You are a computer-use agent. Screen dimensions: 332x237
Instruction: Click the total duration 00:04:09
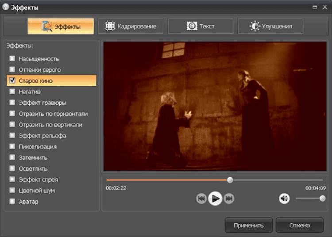pos(316,188)
